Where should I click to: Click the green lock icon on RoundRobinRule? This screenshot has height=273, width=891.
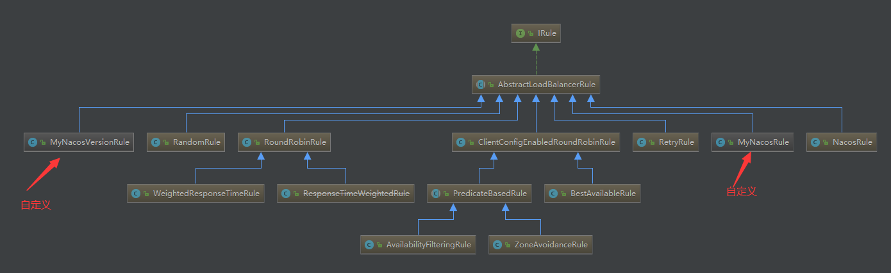[257, 142]
